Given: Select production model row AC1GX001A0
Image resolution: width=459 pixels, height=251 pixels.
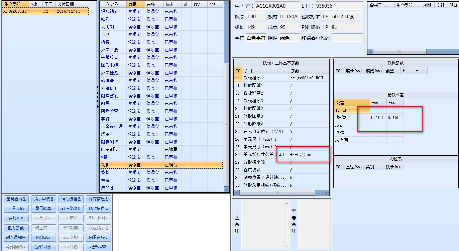Looking at the screenshot, I should (45, 11).
